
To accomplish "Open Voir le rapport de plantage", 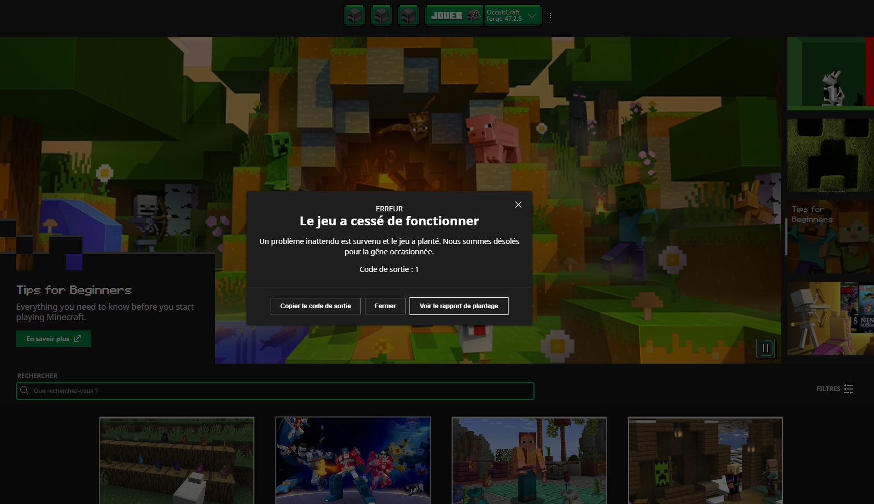I will [x=459, y=306].
